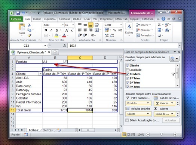Toggle the 2º Trim field checkbox
Viewport: 196px width, 145px height.
click(x=128, y=83)
